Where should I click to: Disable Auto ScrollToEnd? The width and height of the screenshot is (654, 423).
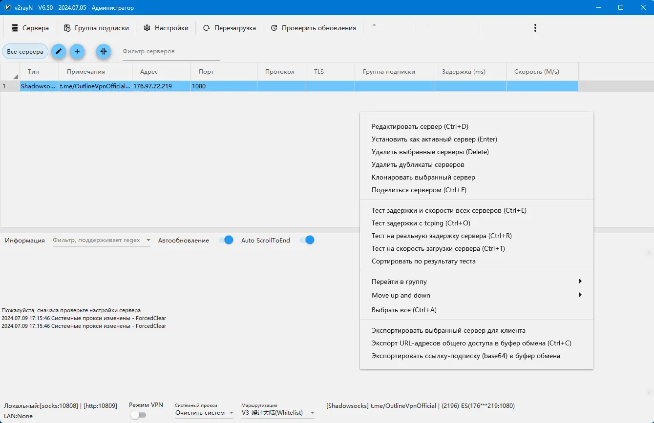point(306,240)
